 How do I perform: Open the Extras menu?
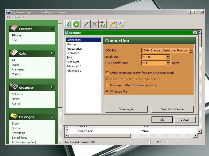pyautogui.click(x=27, y=17)
